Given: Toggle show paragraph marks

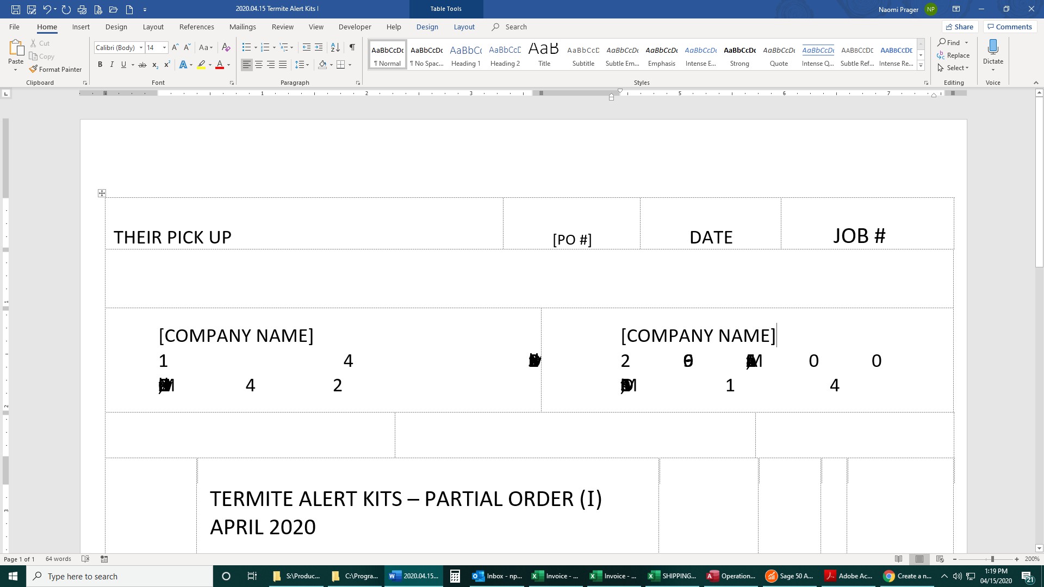Looking at the screenshot, I should coord(352,48).
